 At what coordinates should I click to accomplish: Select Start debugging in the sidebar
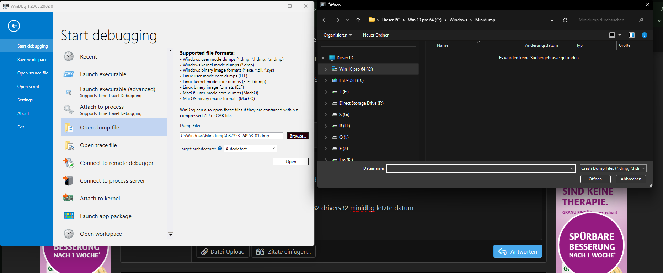click(x=27, y=46)
